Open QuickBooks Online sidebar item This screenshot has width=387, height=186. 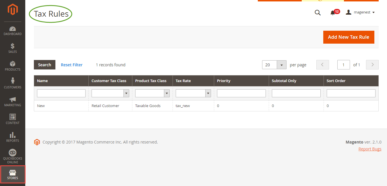pos(13,156)
